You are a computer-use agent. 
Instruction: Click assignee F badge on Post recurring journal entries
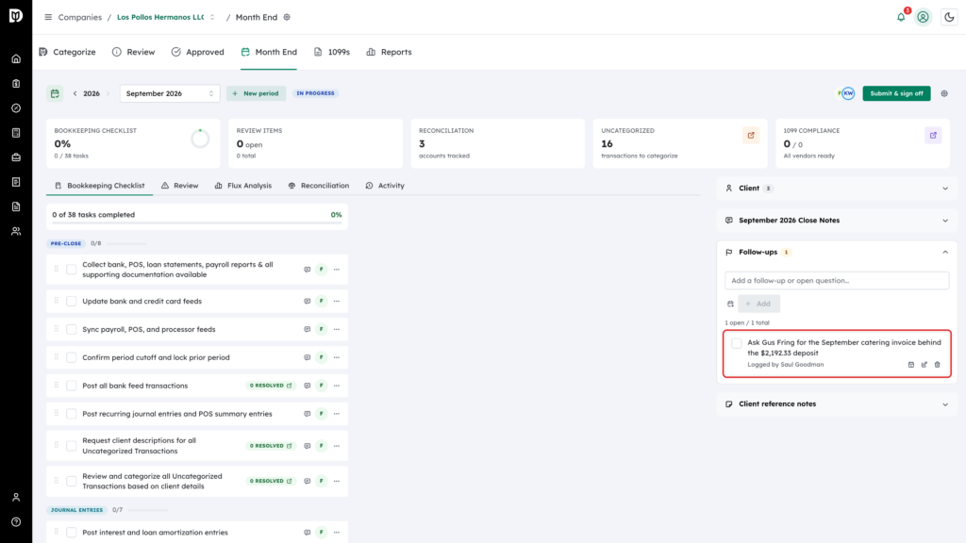coord(322,414)
